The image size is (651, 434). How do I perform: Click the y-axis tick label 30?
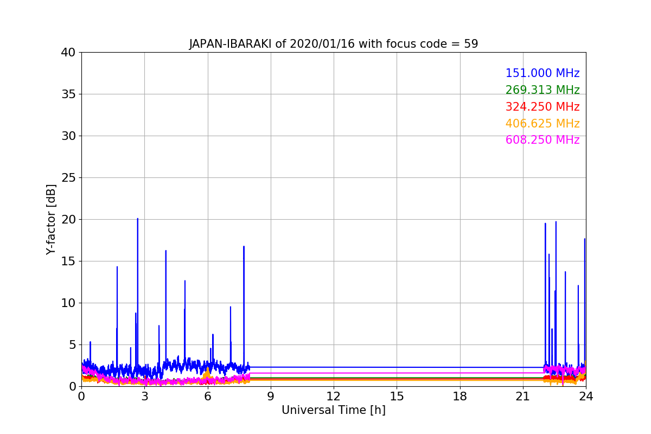coord(68,136)
